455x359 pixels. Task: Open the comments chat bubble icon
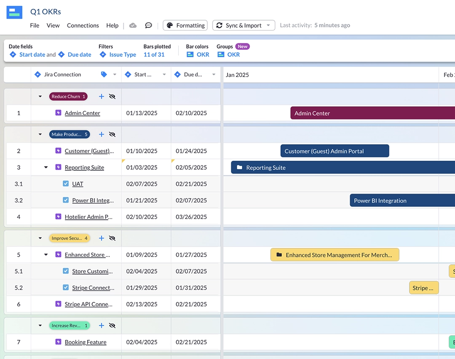148,26
